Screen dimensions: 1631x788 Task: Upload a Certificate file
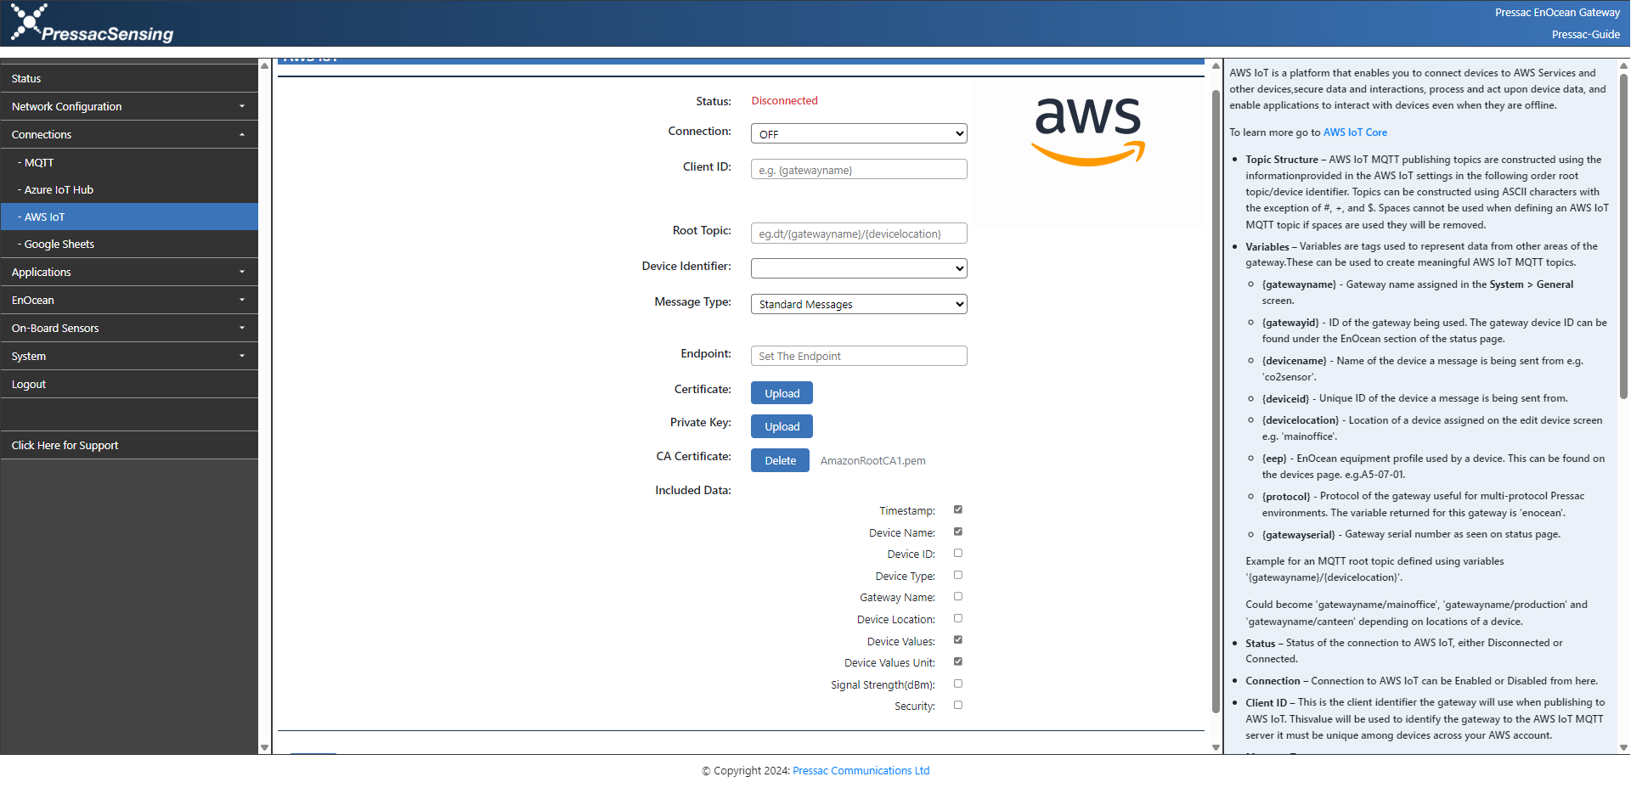click(x=781, y=392)
